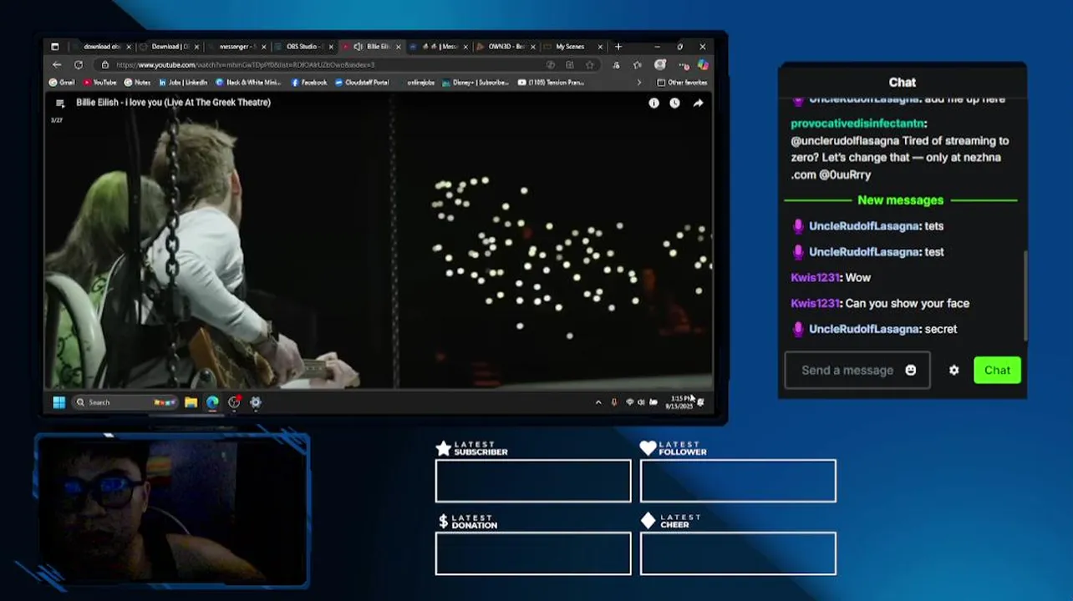Image resolution: width=1073 pixels, height=601 pixels.
Task: Open Windows Start menu
Action: click(58, 402)
